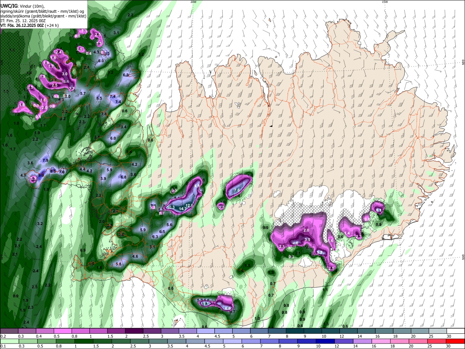Click the 14.7 precipitation value on the map

pyautogui.click(x=183, y=209)
